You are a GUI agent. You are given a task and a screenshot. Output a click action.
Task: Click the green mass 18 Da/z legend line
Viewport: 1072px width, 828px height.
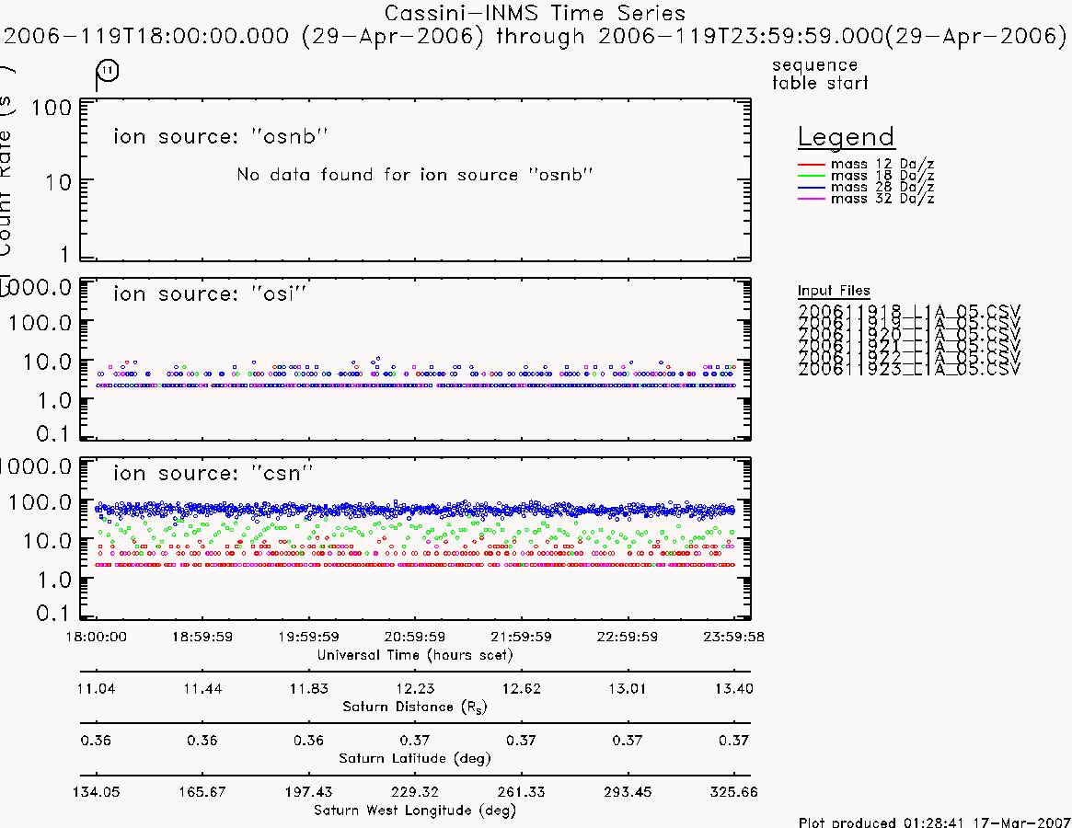[812, 176]
